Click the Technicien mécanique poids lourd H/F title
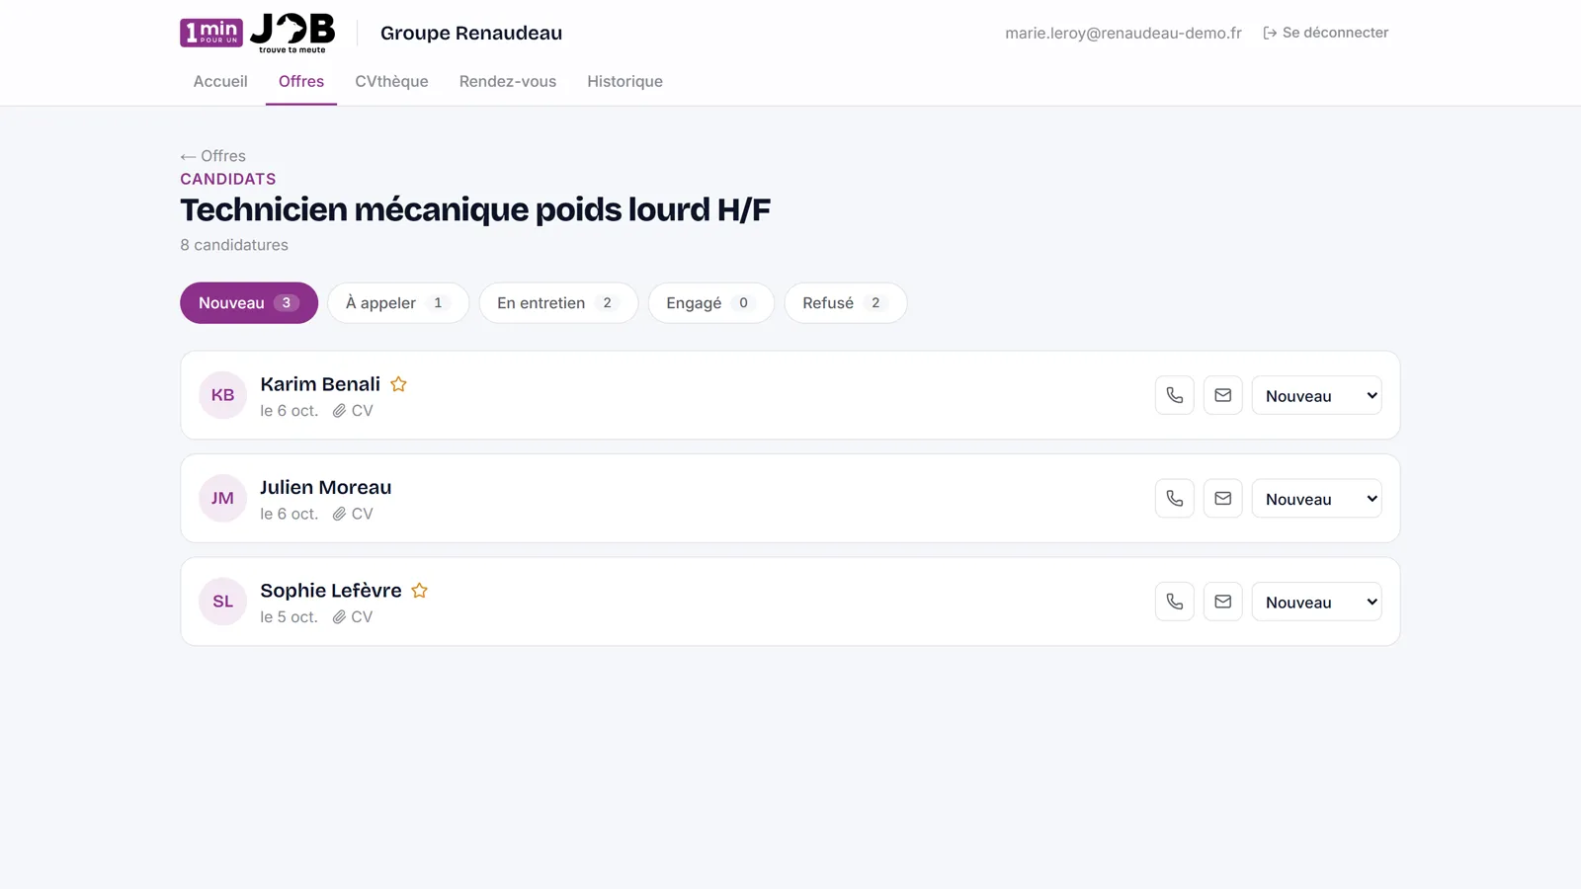Viewport: 1581px width, 889px height. click(475, 209)
